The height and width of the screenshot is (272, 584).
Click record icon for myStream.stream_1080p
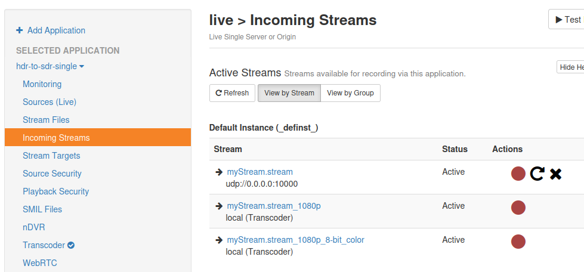point(518,208)
